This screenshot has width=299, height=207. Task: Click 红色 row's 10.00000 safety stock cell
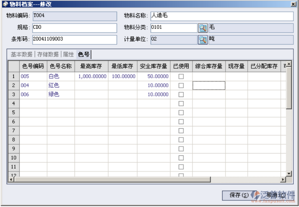(x=154, y=86)
